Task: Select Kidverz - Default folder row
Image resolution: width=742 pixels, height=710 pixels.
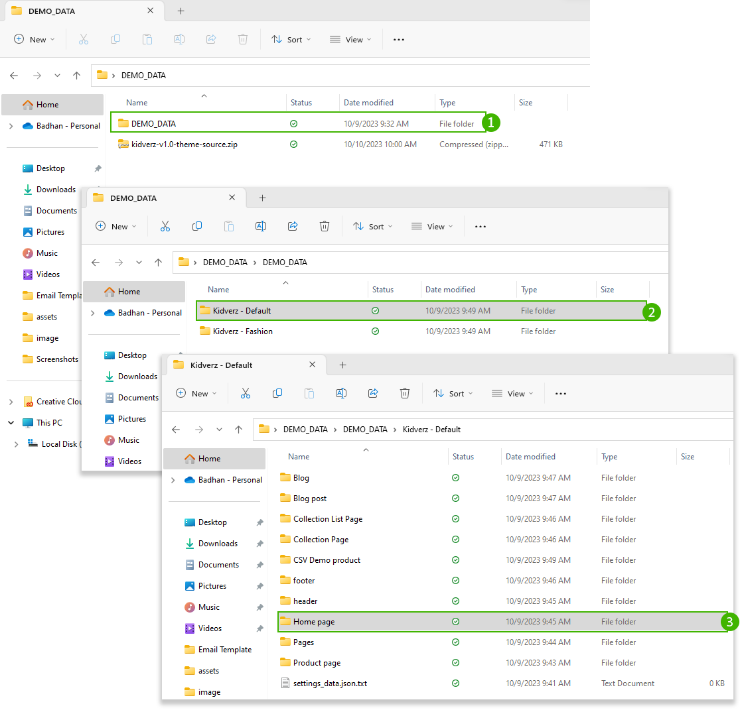Action: pyautogui.click(x=421, y=310)
